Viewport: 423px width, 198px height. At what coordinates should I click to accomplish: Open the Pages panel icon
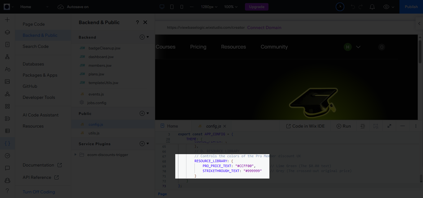click(7, 44)
